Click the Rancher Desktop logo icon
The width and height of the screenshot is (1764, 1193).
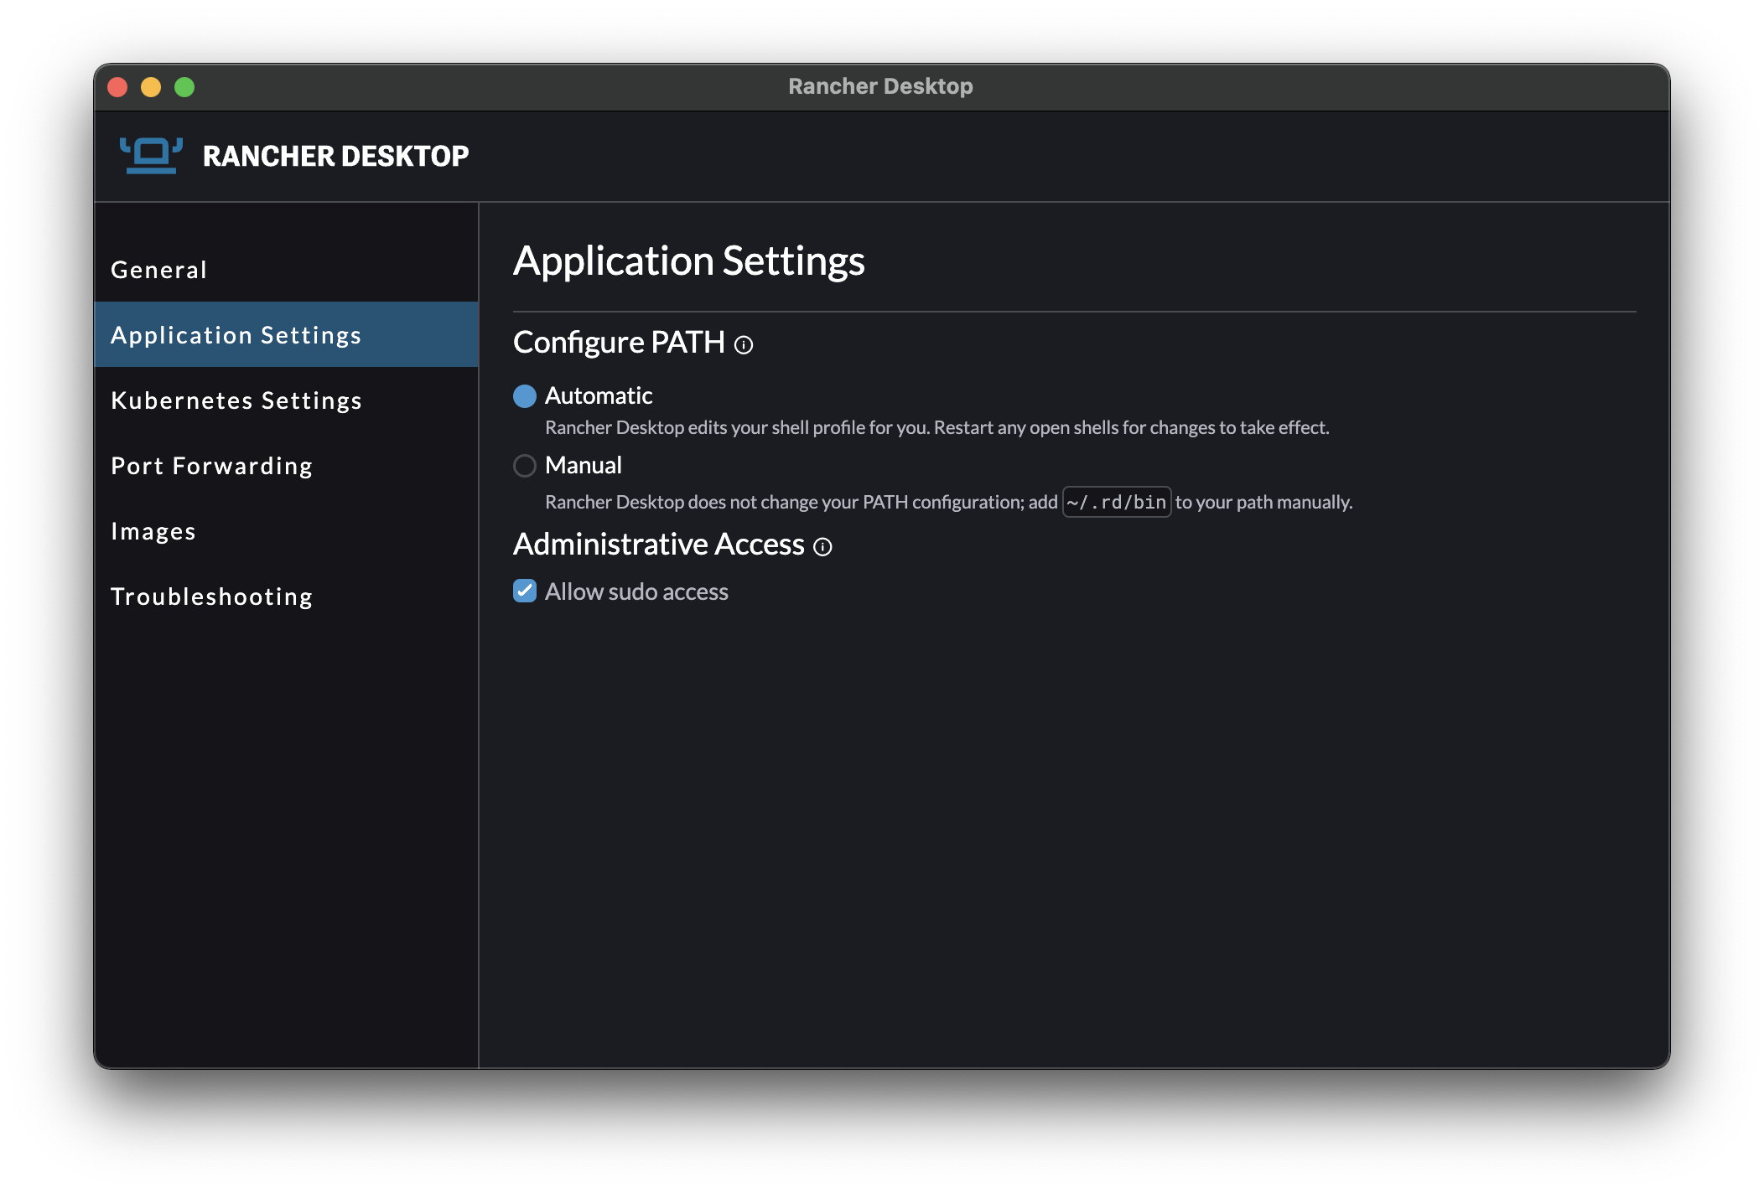(151, 156)
